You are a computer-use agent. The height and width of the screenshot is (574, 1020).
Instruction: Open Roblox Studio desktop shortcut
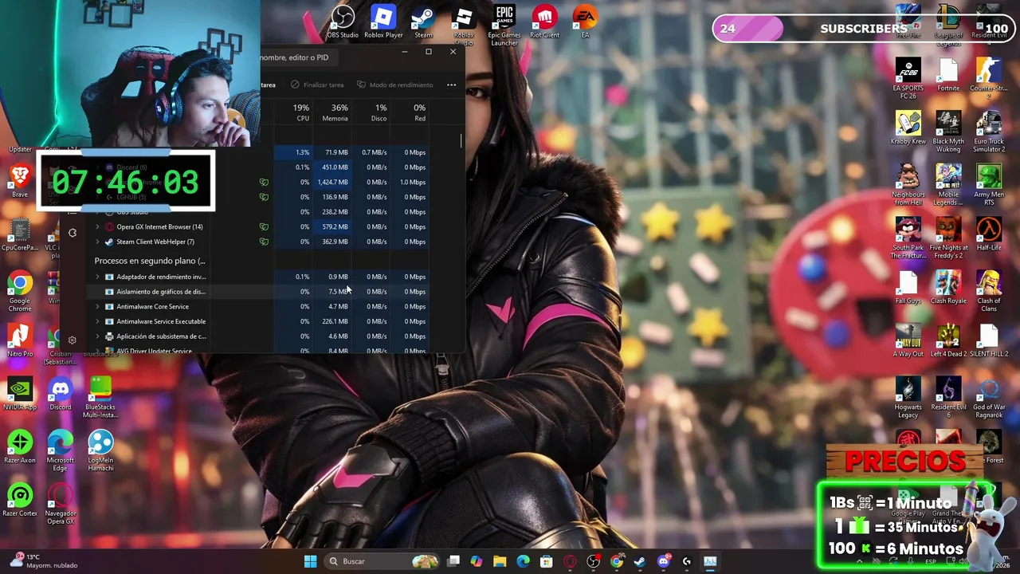pyautogui.click(x=464, y=24)
